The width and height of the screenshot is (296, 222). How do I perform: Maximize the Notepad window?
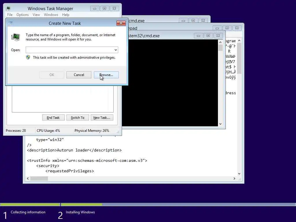click(x=227, y=28)
